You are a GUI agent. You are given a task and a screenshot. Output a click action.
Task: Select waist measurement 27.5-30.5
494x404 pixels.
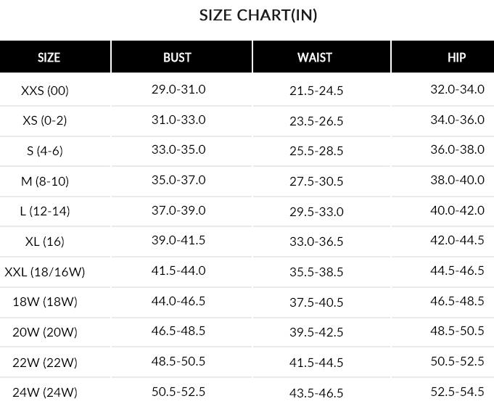[x=316, y=181]
